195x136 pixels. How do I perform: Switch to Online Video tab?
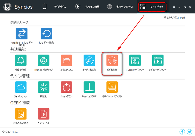(x=87, y=7)
